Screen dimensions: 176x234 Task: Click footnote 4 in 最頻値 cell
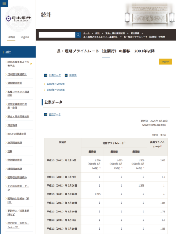pos(100,168)
